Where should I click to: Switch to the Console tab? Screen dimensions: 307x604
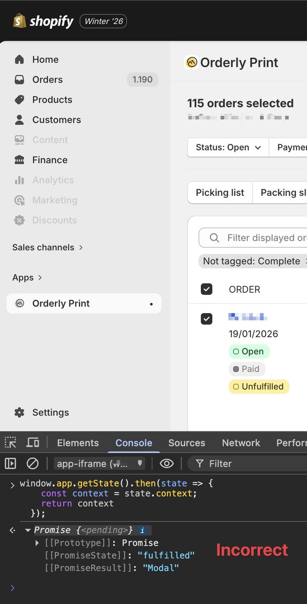pyautogui.click(x=134, y=443)
